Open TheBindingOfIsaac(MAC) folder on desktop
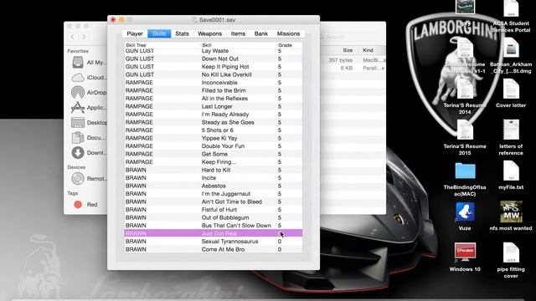Viewport: 536px width, 301px height. pyautogui.click(x=465, y=171)
